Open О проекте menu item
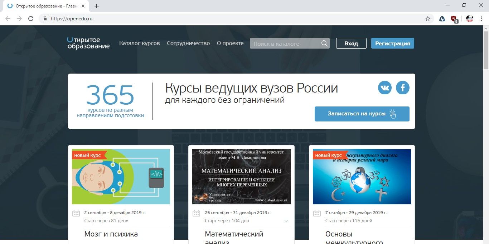The width and height of the screenshot is (489, 244). (230, 43)
